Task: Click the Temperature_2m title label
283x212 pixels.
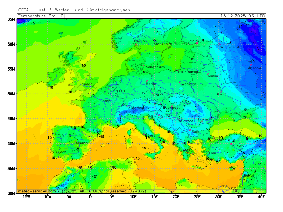Action: pyautogui.click(x=38, y=16)
